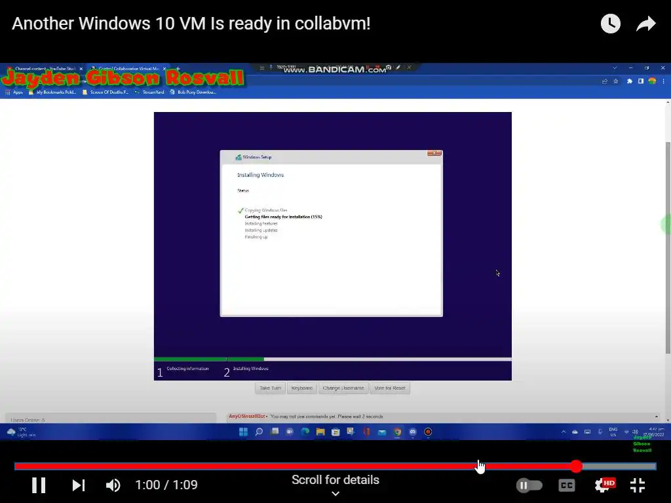Open the taskbar clock showing 4:47 pm
This screenshot has height=503, width=671.
pos(655,432)
